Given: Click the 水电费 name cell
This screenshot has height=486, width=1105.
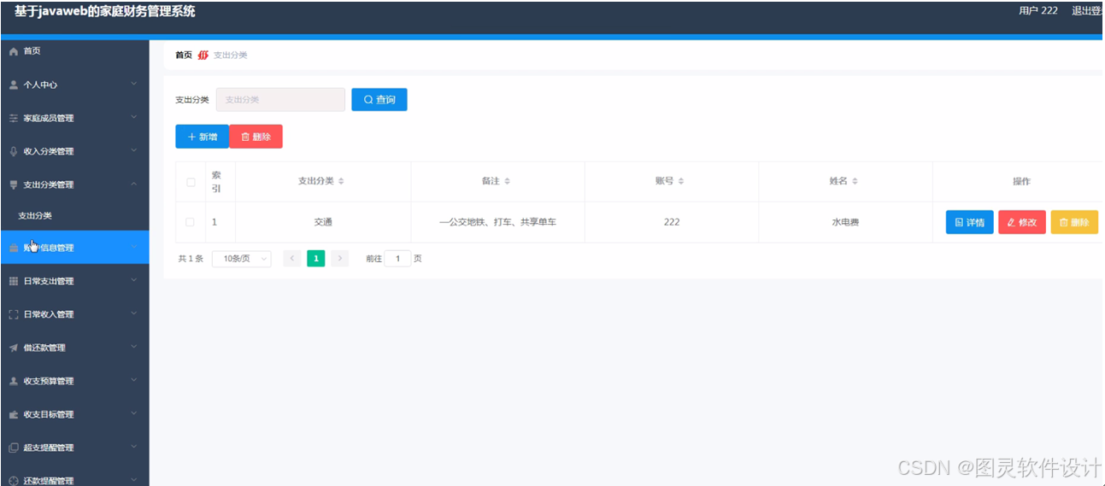Looking at the screenshot, I should (845, 222).
